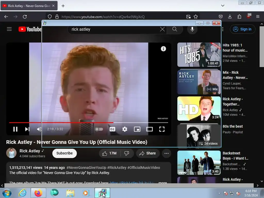Open a new Firefox tab
The height and width of the screenshot is (198, 264).
click(x=63, y=6)
